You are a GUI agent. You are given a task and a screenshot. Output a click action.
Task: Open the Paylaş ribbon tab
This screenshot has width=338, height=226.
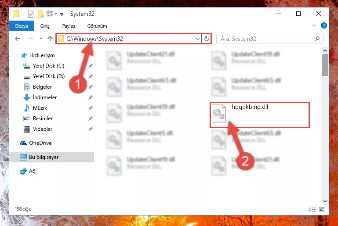click(x=69, y=26)
